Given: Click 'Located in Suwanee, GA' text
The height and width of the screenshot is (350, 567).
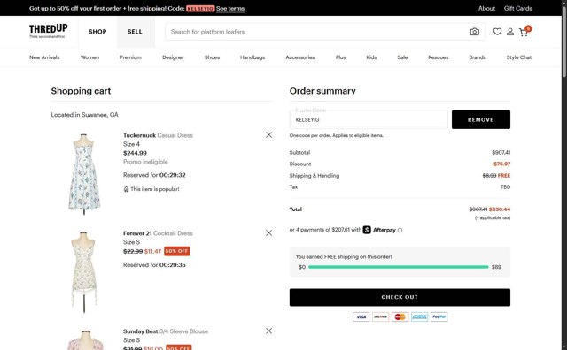Looking at the screenshot, I should point(85,115).
